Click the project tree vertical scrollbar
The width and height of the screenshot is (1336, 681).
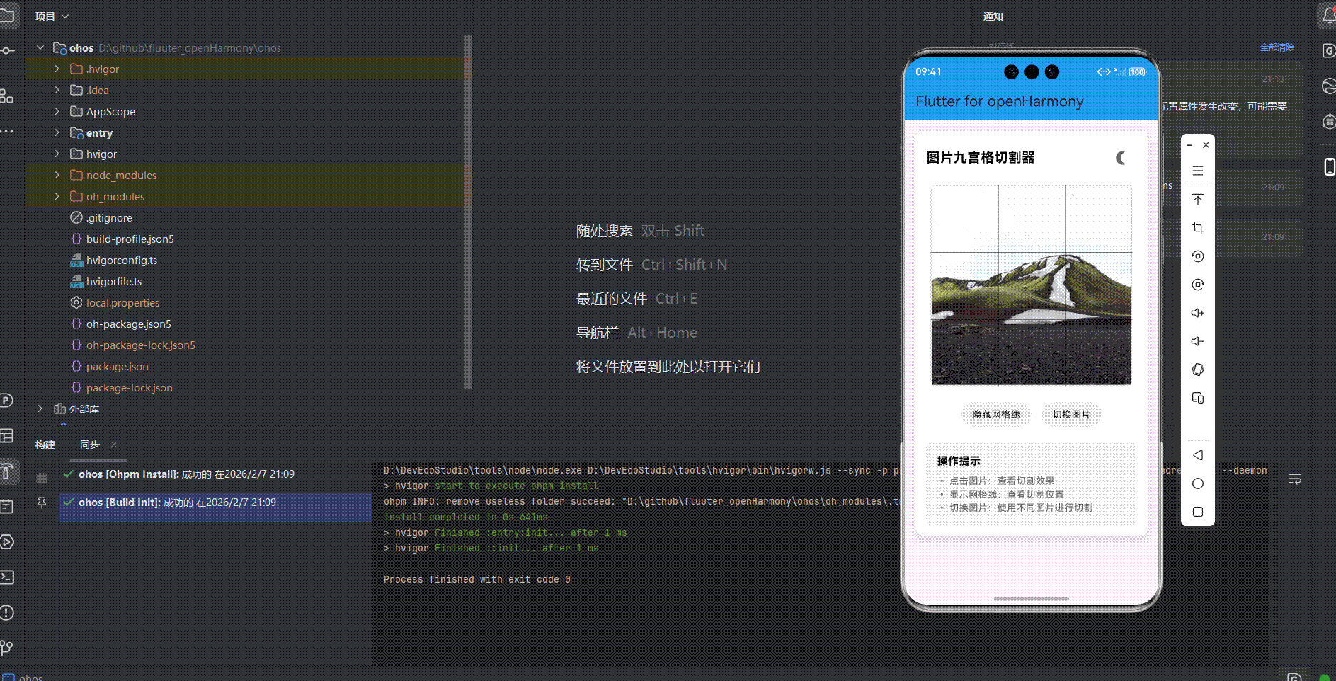pos(467,212)
